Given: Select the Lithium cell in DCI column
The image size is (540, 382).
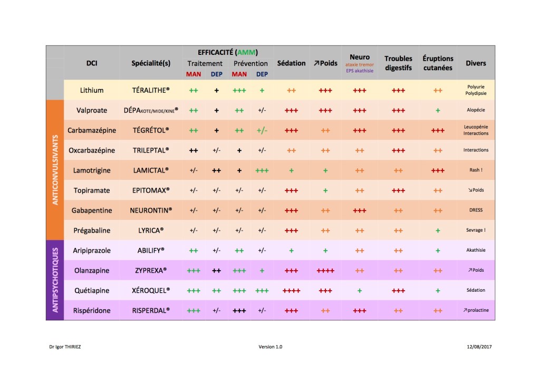Looking at the screenshot, I should [92, 90].
